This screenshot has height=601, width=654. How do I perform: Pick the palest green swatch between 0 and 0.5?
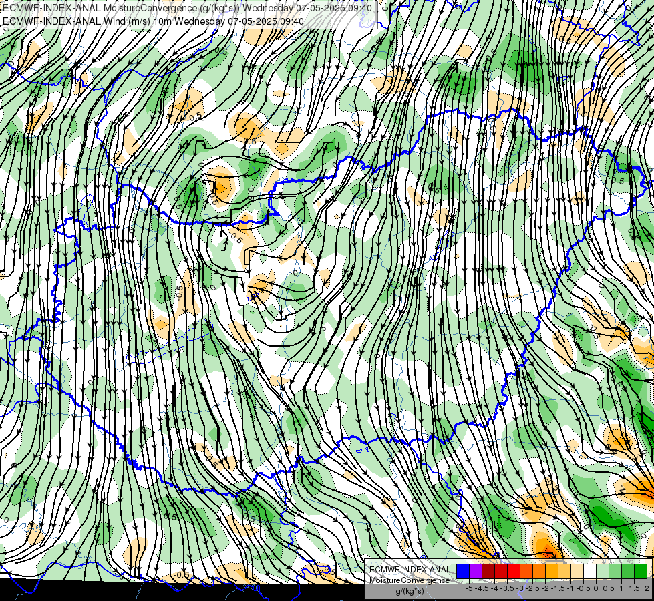coord(603,571)
